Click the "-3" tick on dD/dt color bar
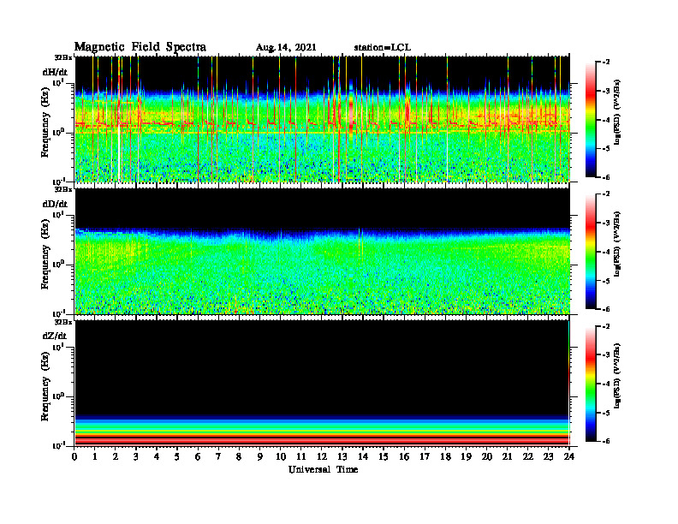 [605, 223]
